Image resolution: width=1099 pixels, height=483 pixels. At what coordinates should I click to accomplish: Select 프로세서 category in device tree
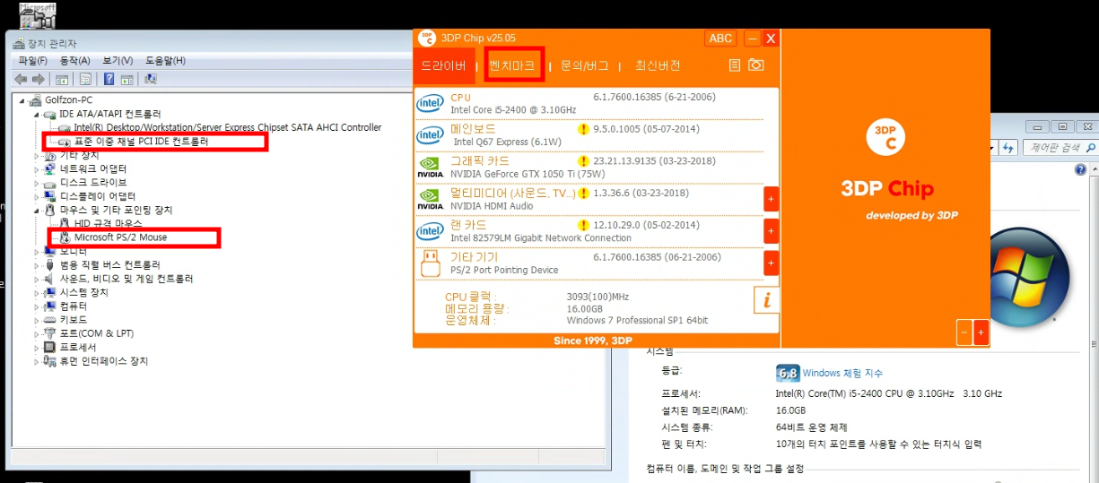(x=78, y=347)
